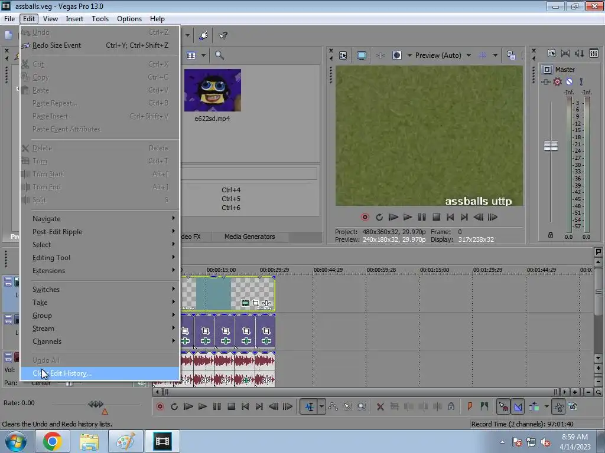Click the track Pan slider handle

point(70,383)
